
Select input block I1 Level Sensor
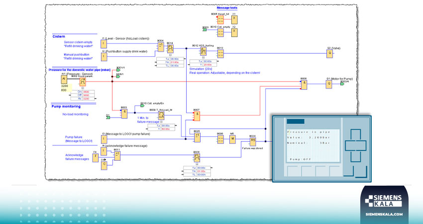pos(104,44)
